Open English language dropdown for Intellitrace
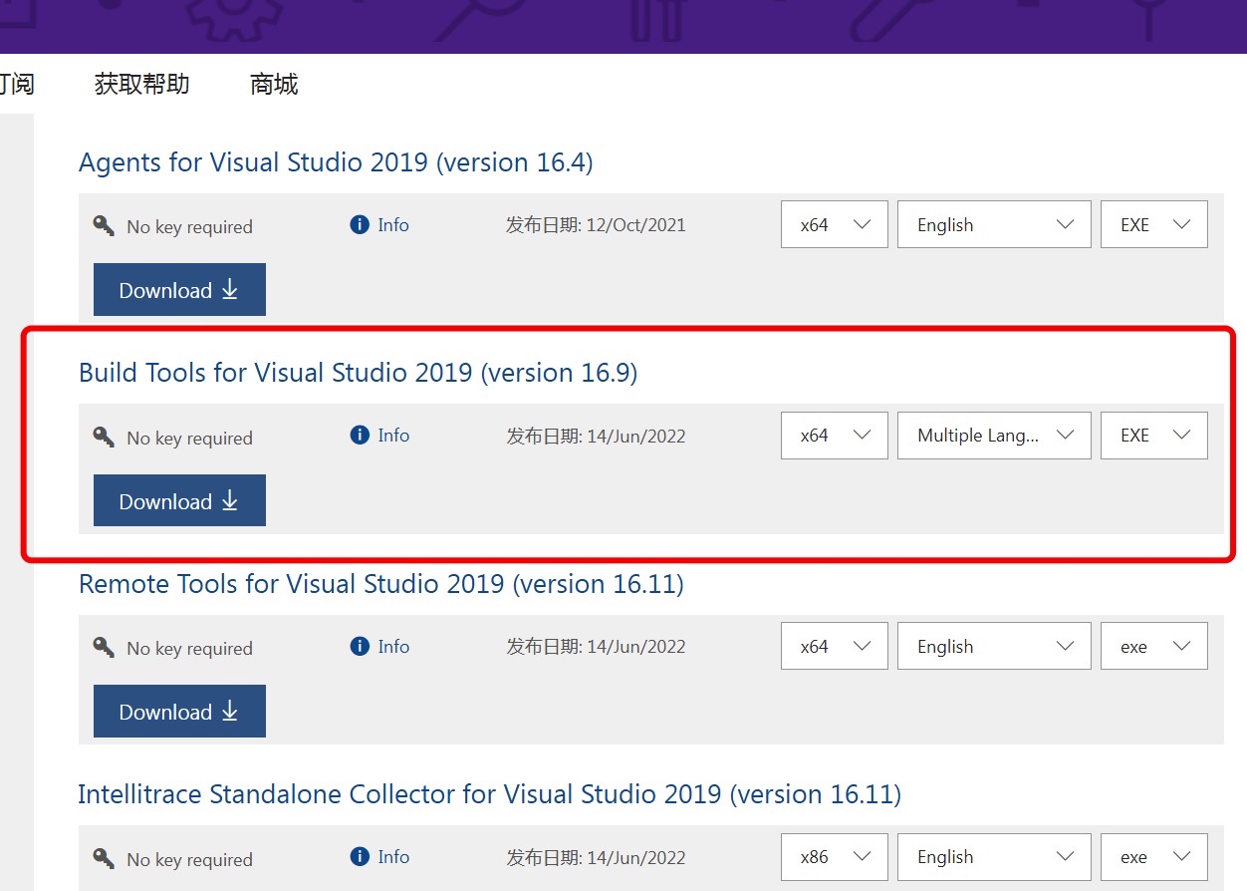This screenshot has height=891, width=1247. pos(994,857)
